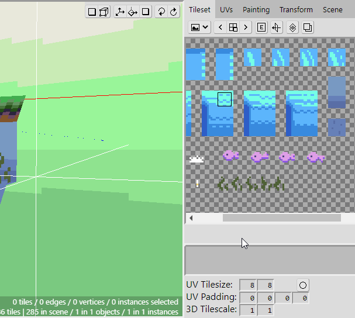Toggle the overlapping squares tileset icon

pyautogui.click(x=308, y=27)
